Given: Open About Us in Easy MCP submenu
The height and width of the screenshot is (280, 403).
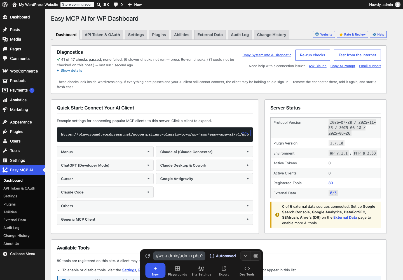Looking at the screenshot, I should coord(11,244).
